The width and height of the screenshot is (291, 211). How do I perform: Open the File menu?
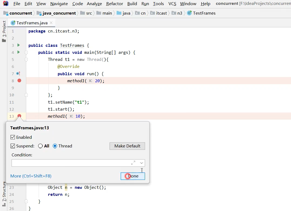(17, 4)
